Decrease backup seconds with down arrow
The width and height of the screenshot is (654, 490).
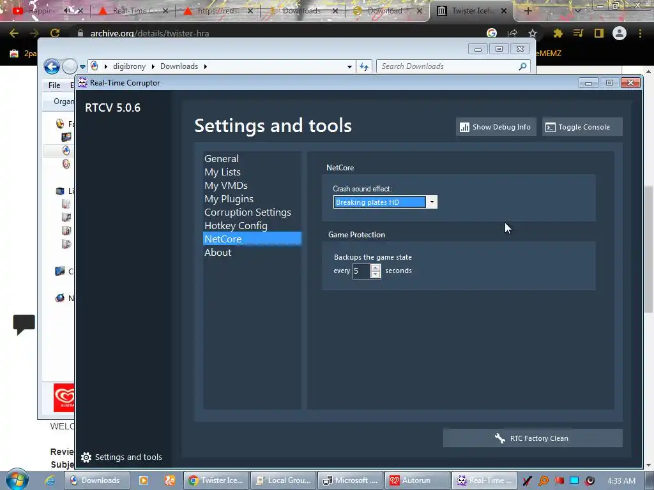click(x=376, y=274)
